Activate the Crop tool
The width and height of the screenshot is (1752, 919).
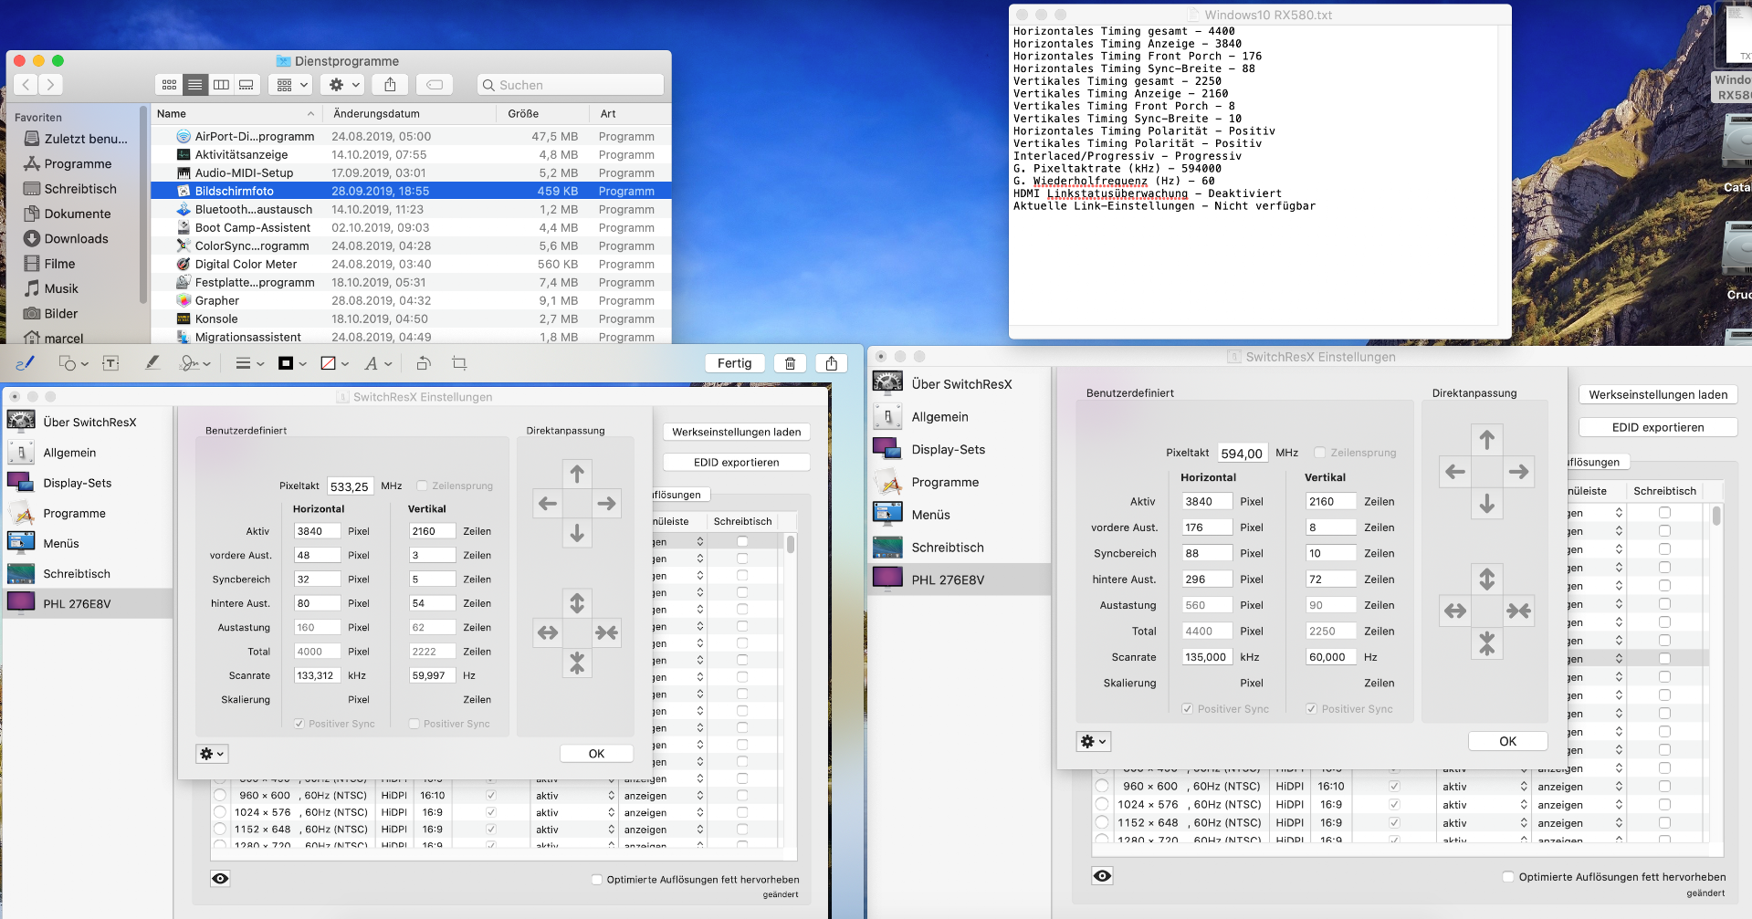[x=459, y=363]
